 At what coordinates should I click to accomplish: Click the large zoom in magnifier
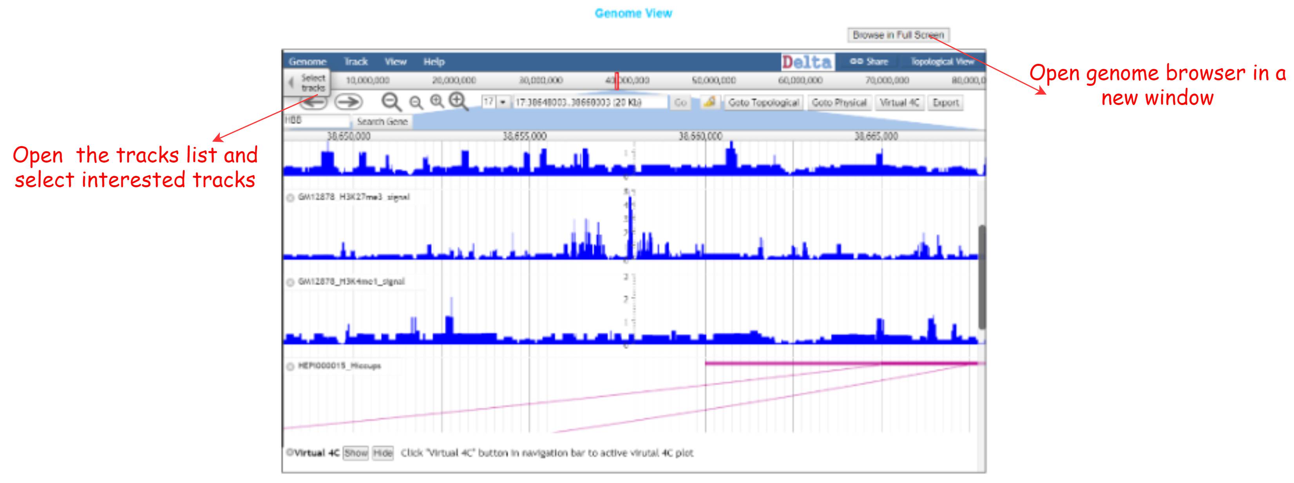[458, 101]
